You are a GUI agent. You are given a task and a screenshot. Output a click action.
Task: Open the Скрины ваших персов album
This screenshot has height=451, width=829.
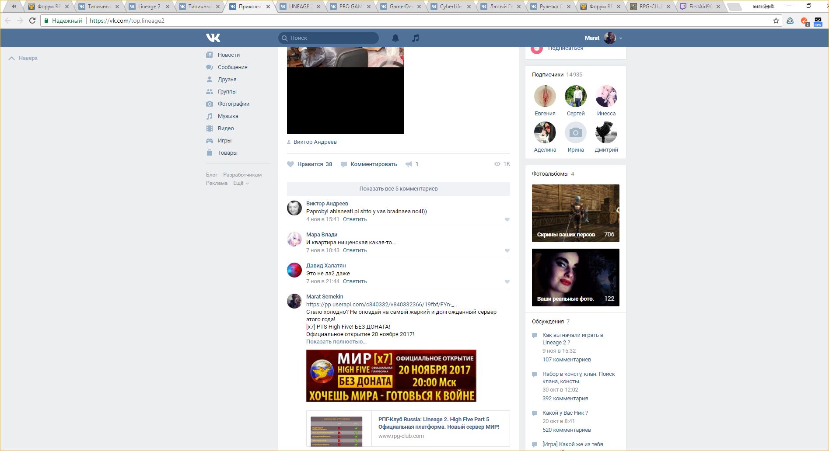(575, 213)
